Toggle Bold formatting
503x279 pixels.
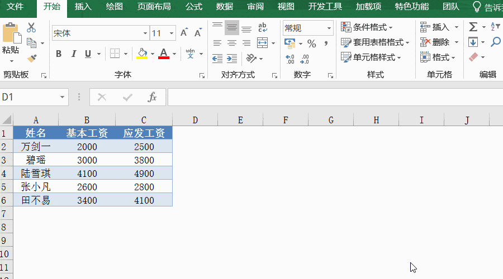click(x=58, y=54)
